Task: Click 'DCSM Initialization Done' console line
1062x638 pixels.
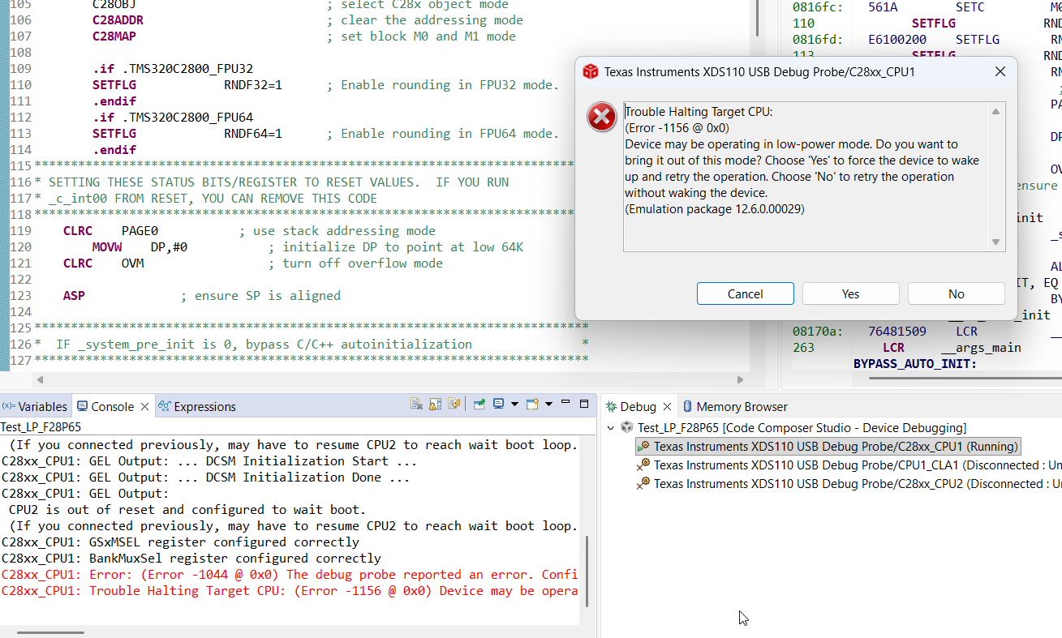Action: [206, 477]
